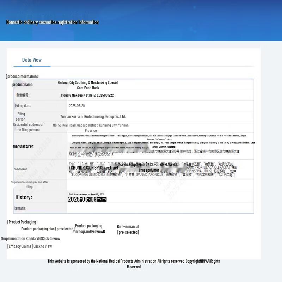Select registration number Cloud G Makeup 2025001222
This screenshot has width=282, height=282.
(x=87, y=95)
